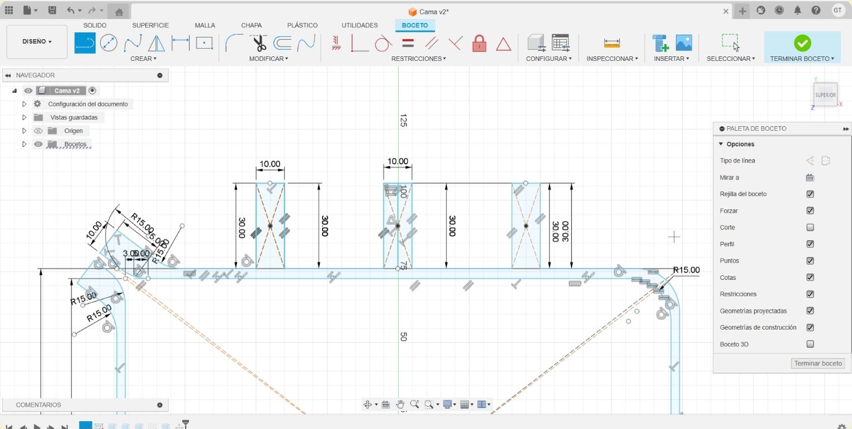This screenshot has height=429, width=852.
Task: Apply the Midpoint triangle constraint
Action: pyautogui.click(x=503, y=44)
